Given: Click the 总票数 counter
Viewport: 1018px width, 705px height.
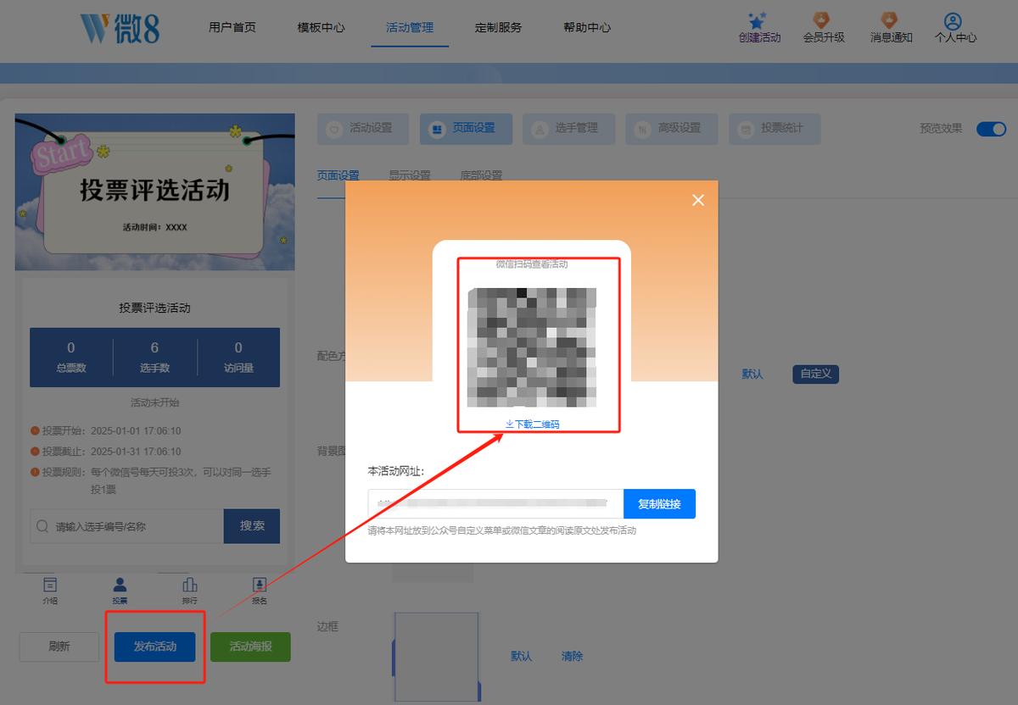Looking at the screenshot, I should coord(70,358).
